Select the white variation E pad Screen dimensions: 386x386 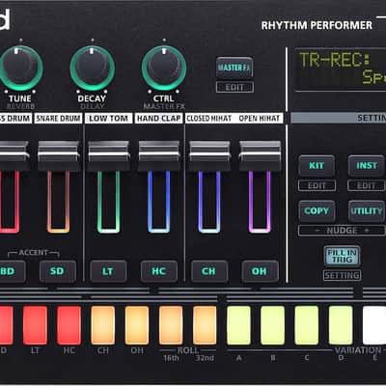point(374,325)
